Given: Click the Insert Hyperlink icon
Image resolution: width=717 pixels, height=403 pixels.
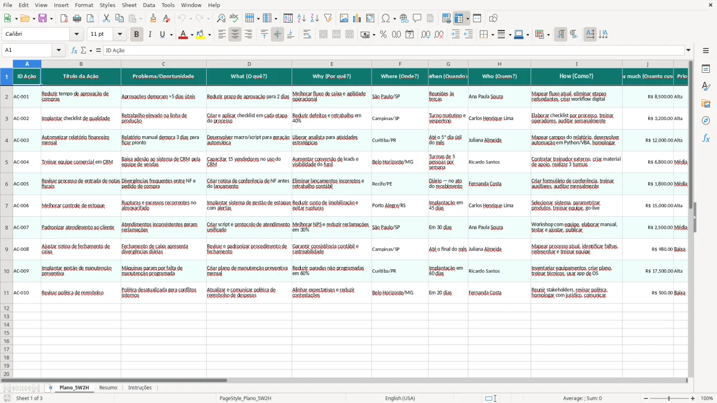Looking at the screenshot, I should [x=404, y=19].
